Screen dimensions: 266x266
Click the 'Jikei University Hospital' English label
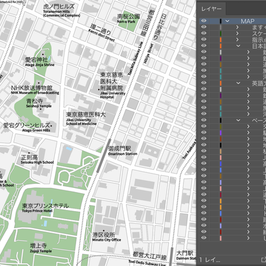coord(113,95)
